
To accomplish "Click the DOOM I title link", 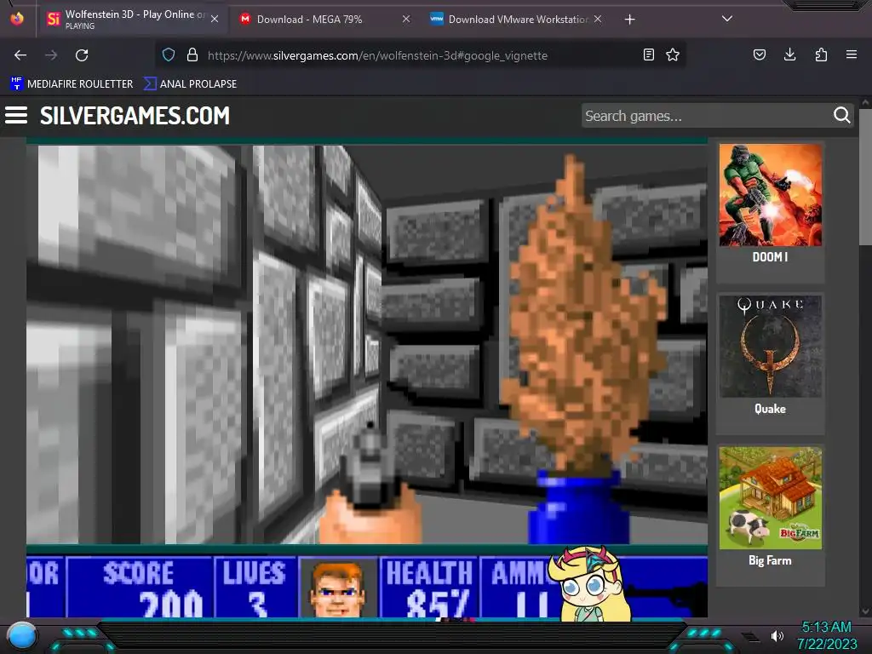I will [770, 257].
